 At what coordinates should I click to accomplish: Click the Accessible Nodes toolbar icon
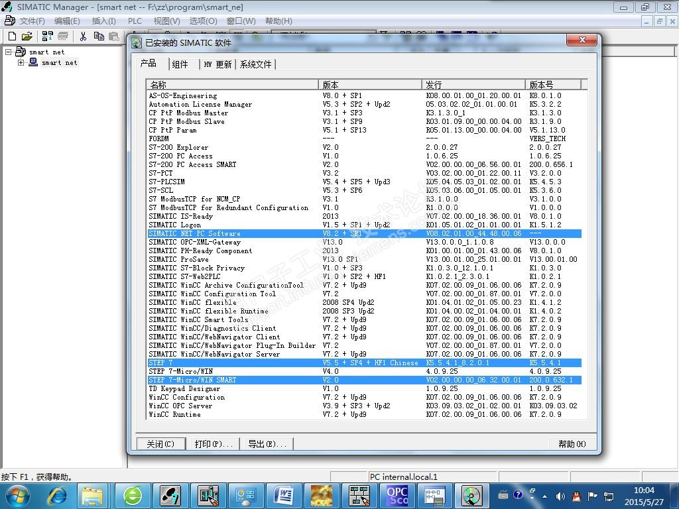[47, 36]
